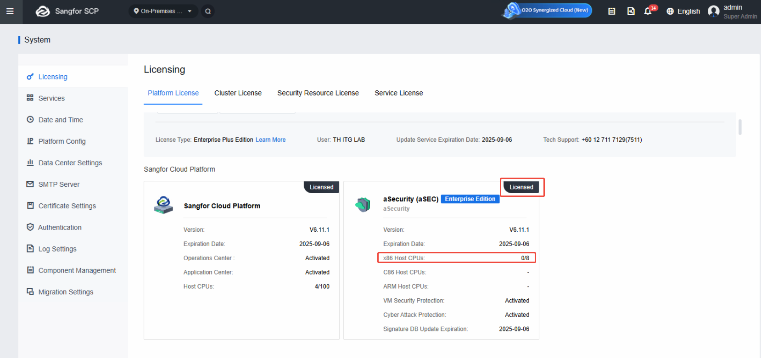Click the Data Center Settings chart icon

(30, 162)
